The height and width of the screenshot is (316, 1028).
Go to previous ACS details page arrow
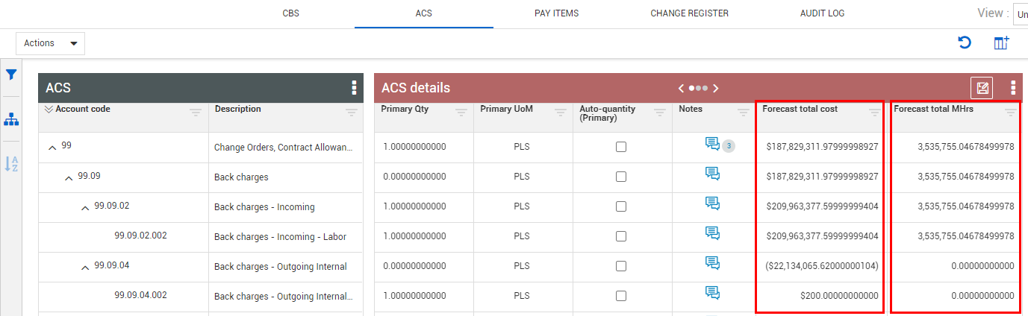point(682,88)
